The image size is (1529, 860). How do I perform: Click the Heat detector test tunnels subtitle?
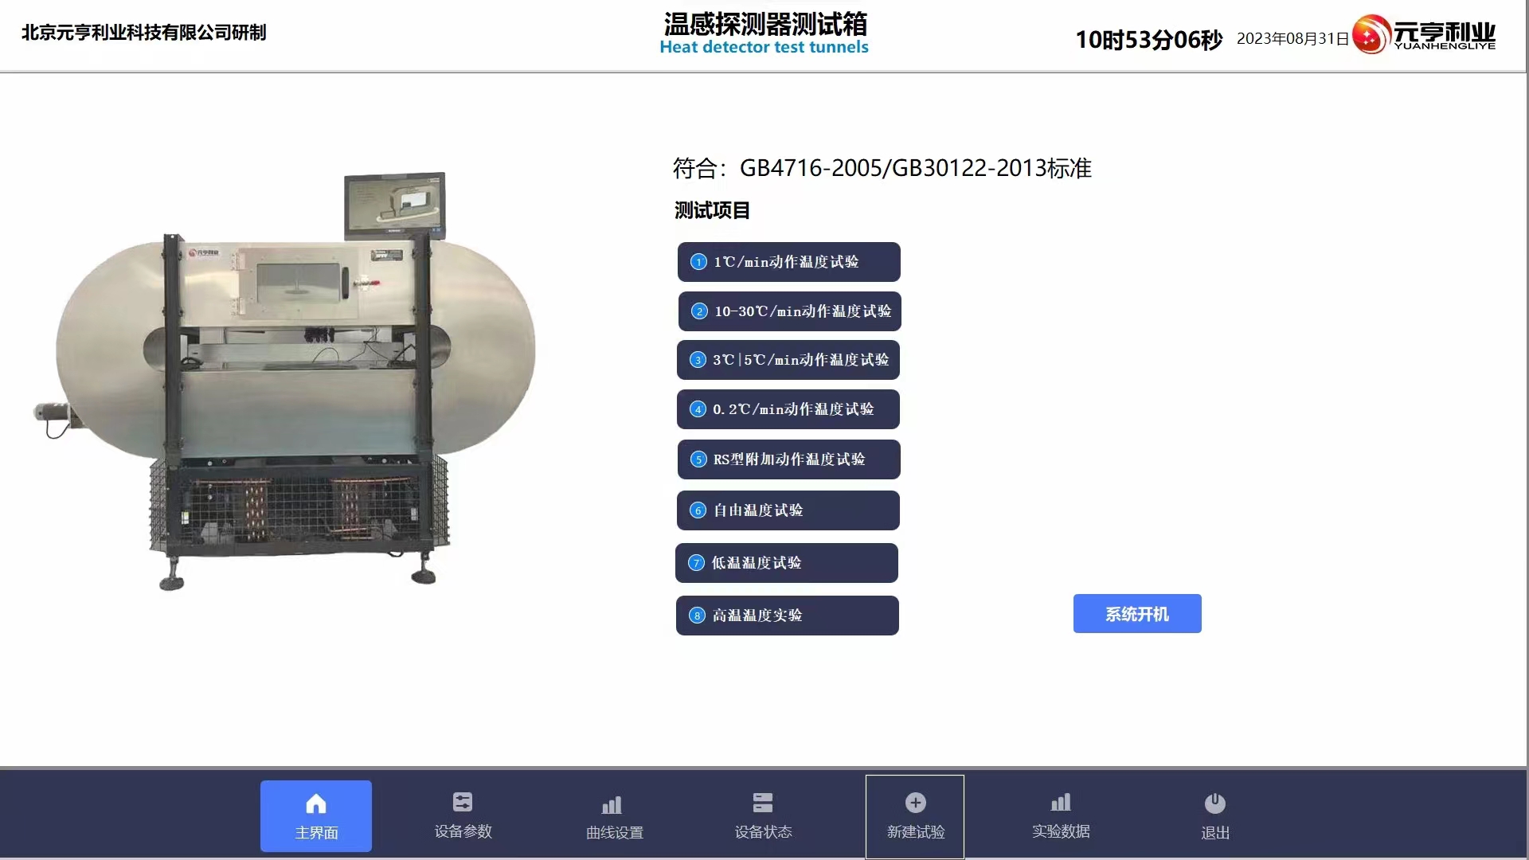point(764,47)
